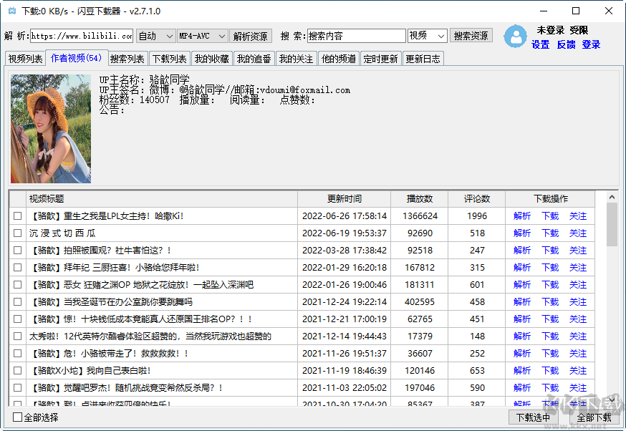Switch to the 下载列表 tab

tap(170, 59)
